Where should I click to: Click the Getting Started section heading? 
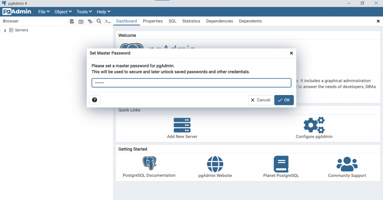point(133,149)
